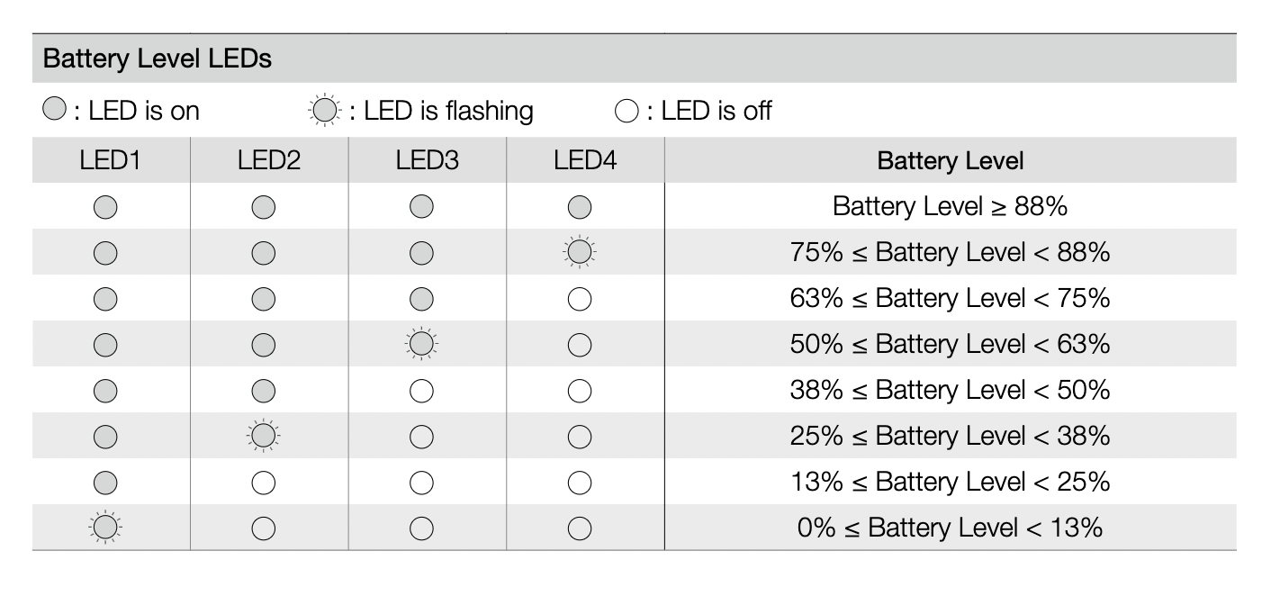Select the "0% ≤ Battery Level < 13%" text

point(950,528)
